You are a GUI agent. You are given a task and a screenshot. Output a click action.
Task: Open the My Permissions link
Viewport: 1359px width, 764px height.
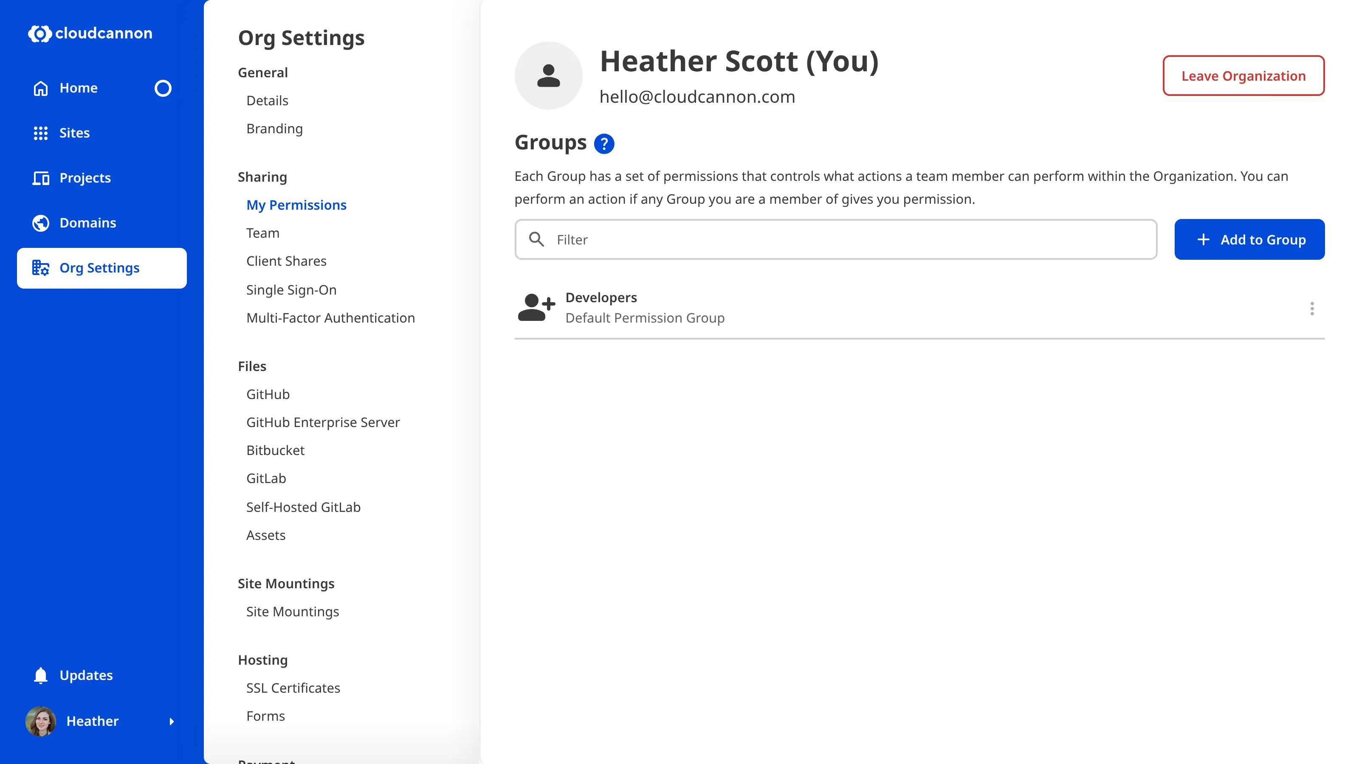pos(296,205)
